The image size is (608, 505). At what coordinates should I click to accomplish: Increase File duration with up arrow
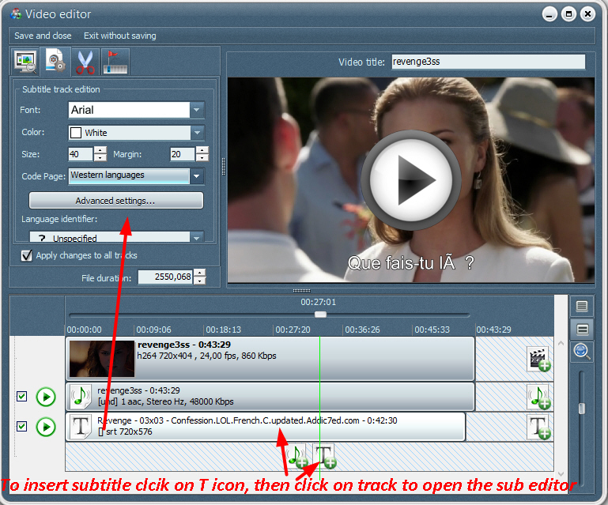199,273
